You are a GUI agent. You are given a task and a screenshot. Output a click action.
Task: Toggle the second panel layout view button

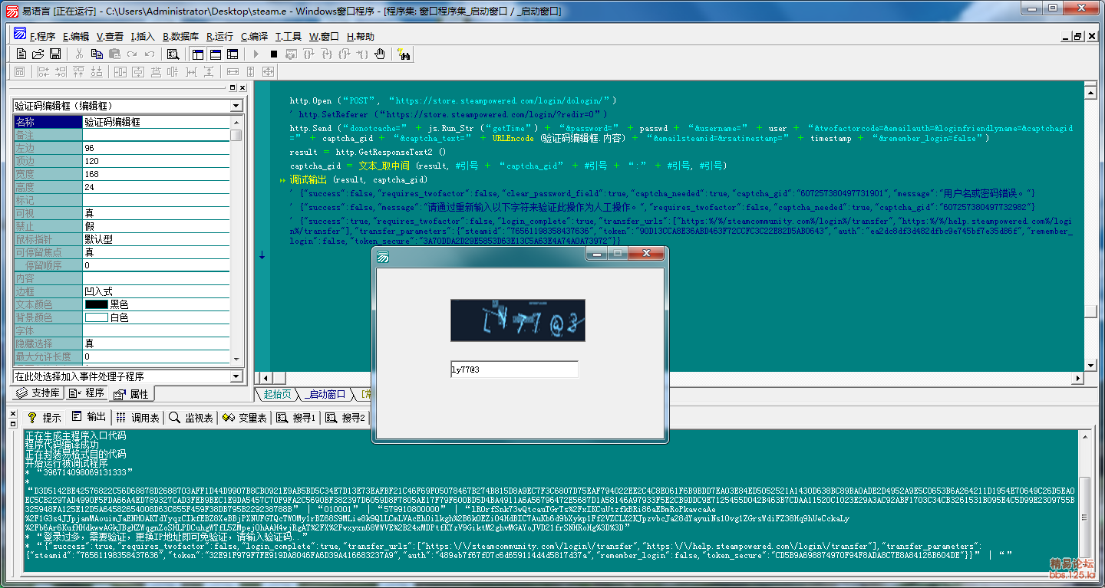click(216, 54)
